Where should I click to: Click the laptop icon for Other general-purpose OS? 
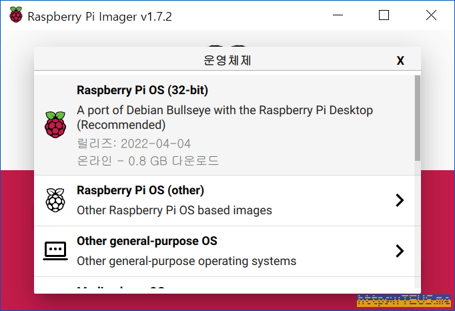click(x=55, y=251)
